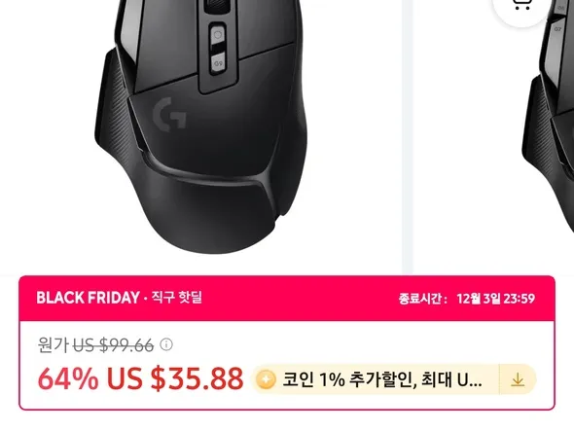This screenshot has width=574, height=431.
Task: Expand the 코인 1% 추가할인 coupon banner
Action: 393,379
